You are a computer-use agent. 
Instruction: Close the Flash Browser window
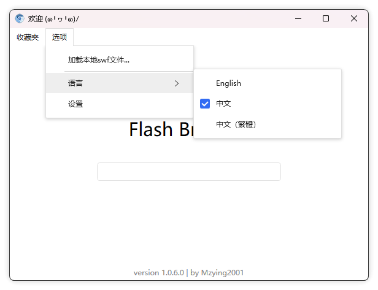pos(354,18)
